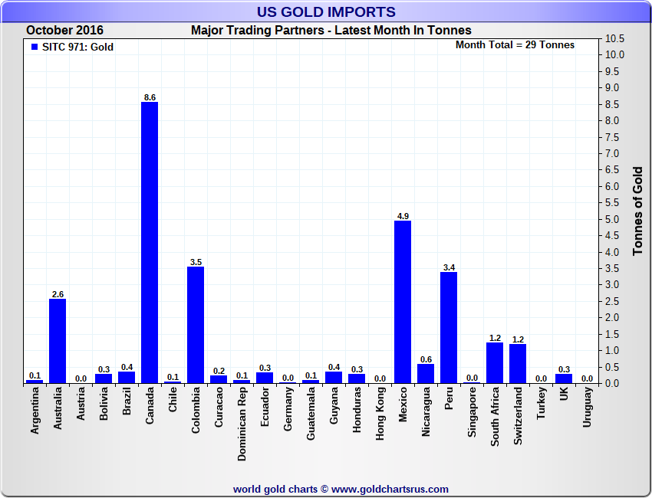Select the Canada bar at 8.6 tonnes

coord(150,243)
